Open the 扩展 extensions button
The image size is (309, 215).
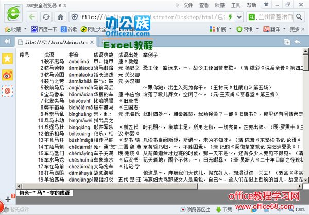[217, 29]
